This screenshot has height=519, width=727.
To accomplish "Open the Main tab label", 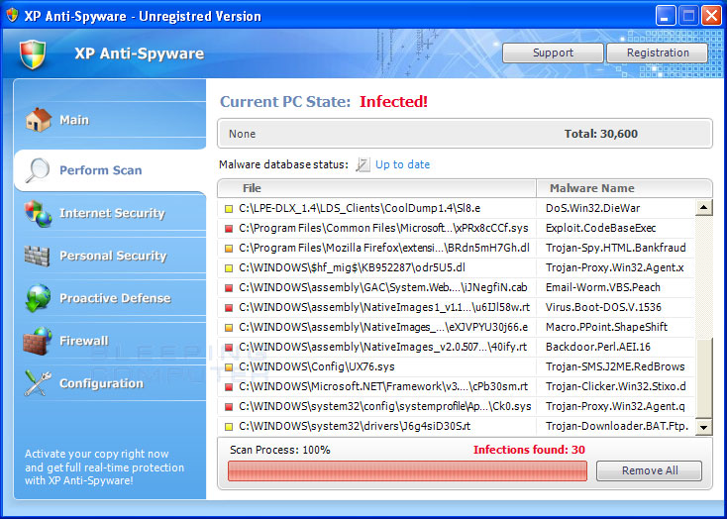I will (x=74, y=120).
